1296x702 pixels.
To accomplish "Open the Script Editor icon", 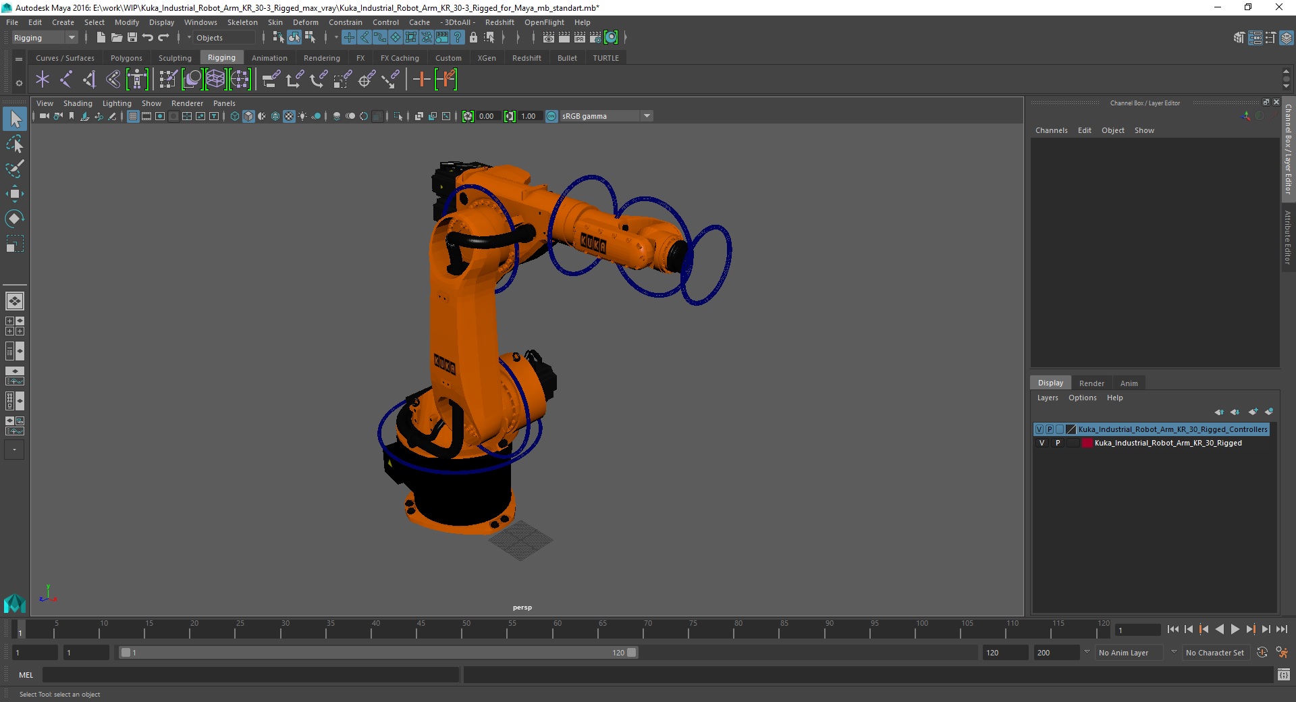I will click(x=1284, y=674).
